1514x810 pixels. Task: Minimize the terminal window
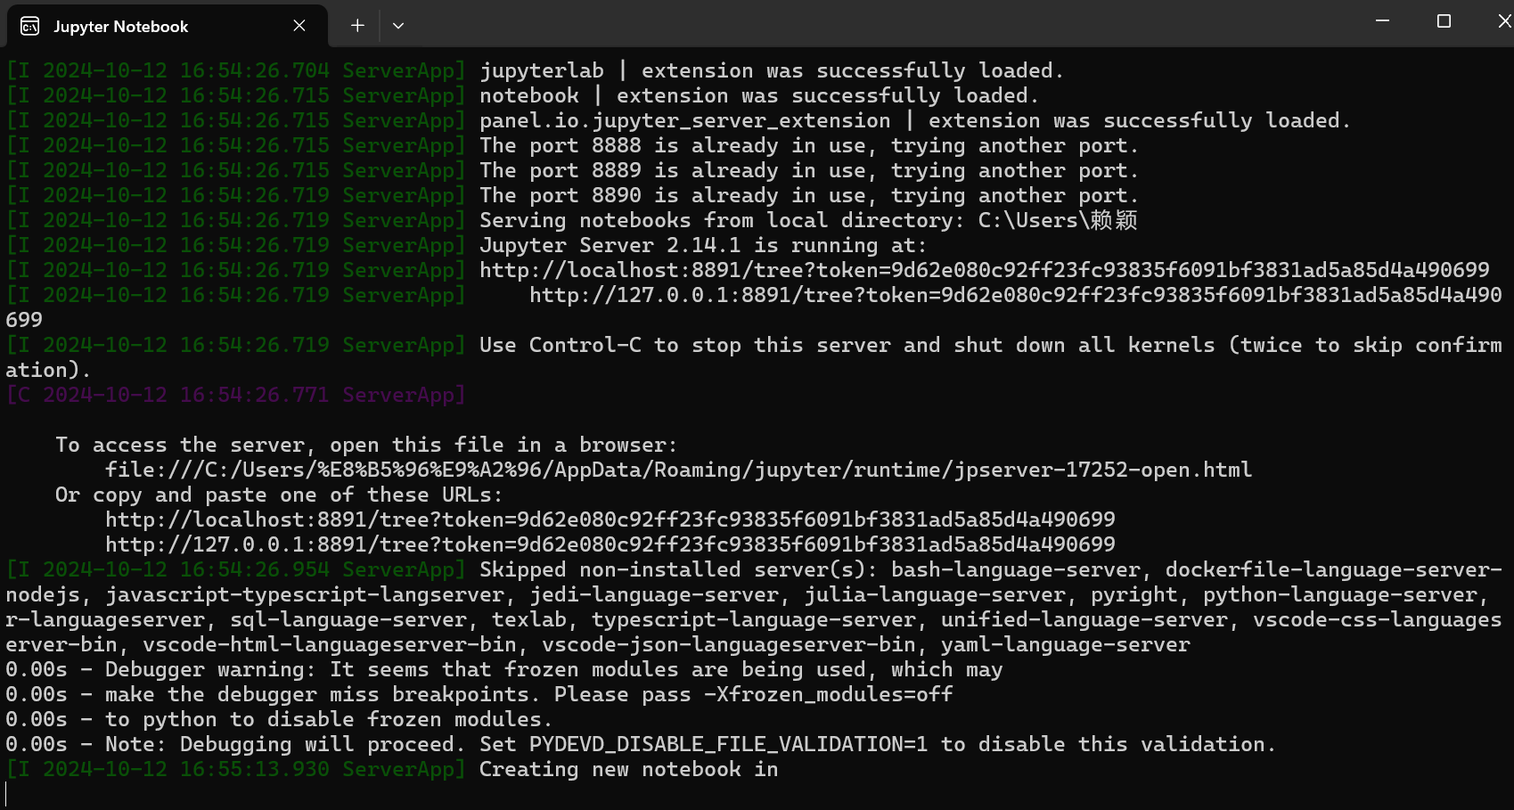pos(1382,20)
